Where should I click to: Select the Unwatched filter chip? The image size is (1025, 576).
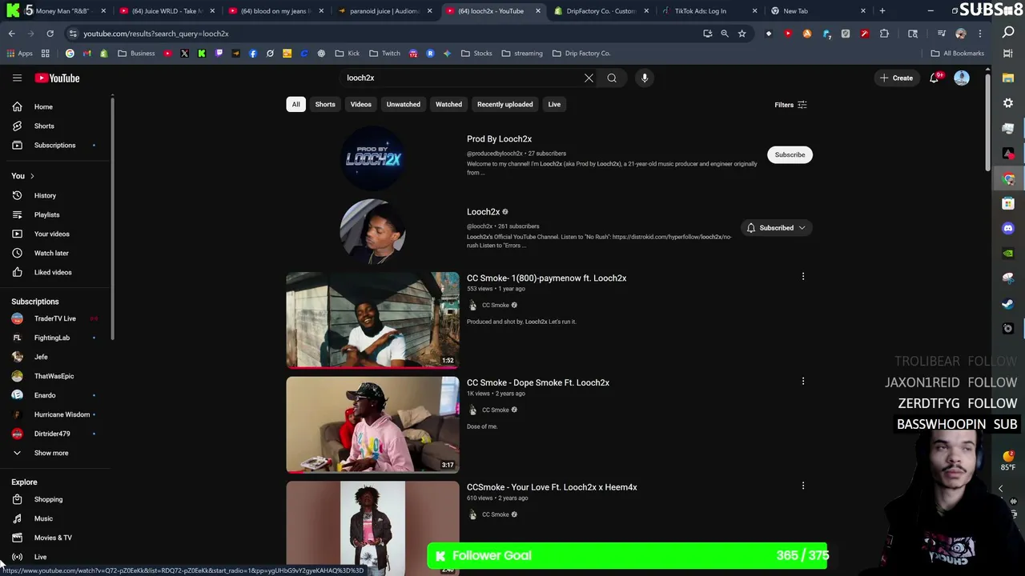pyautogui.click(x=403, y=104)
